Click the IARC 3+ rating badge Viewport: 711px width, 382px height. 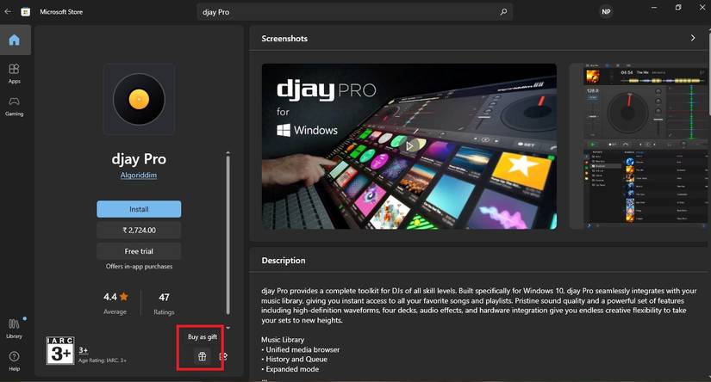(x=60, y=350)
